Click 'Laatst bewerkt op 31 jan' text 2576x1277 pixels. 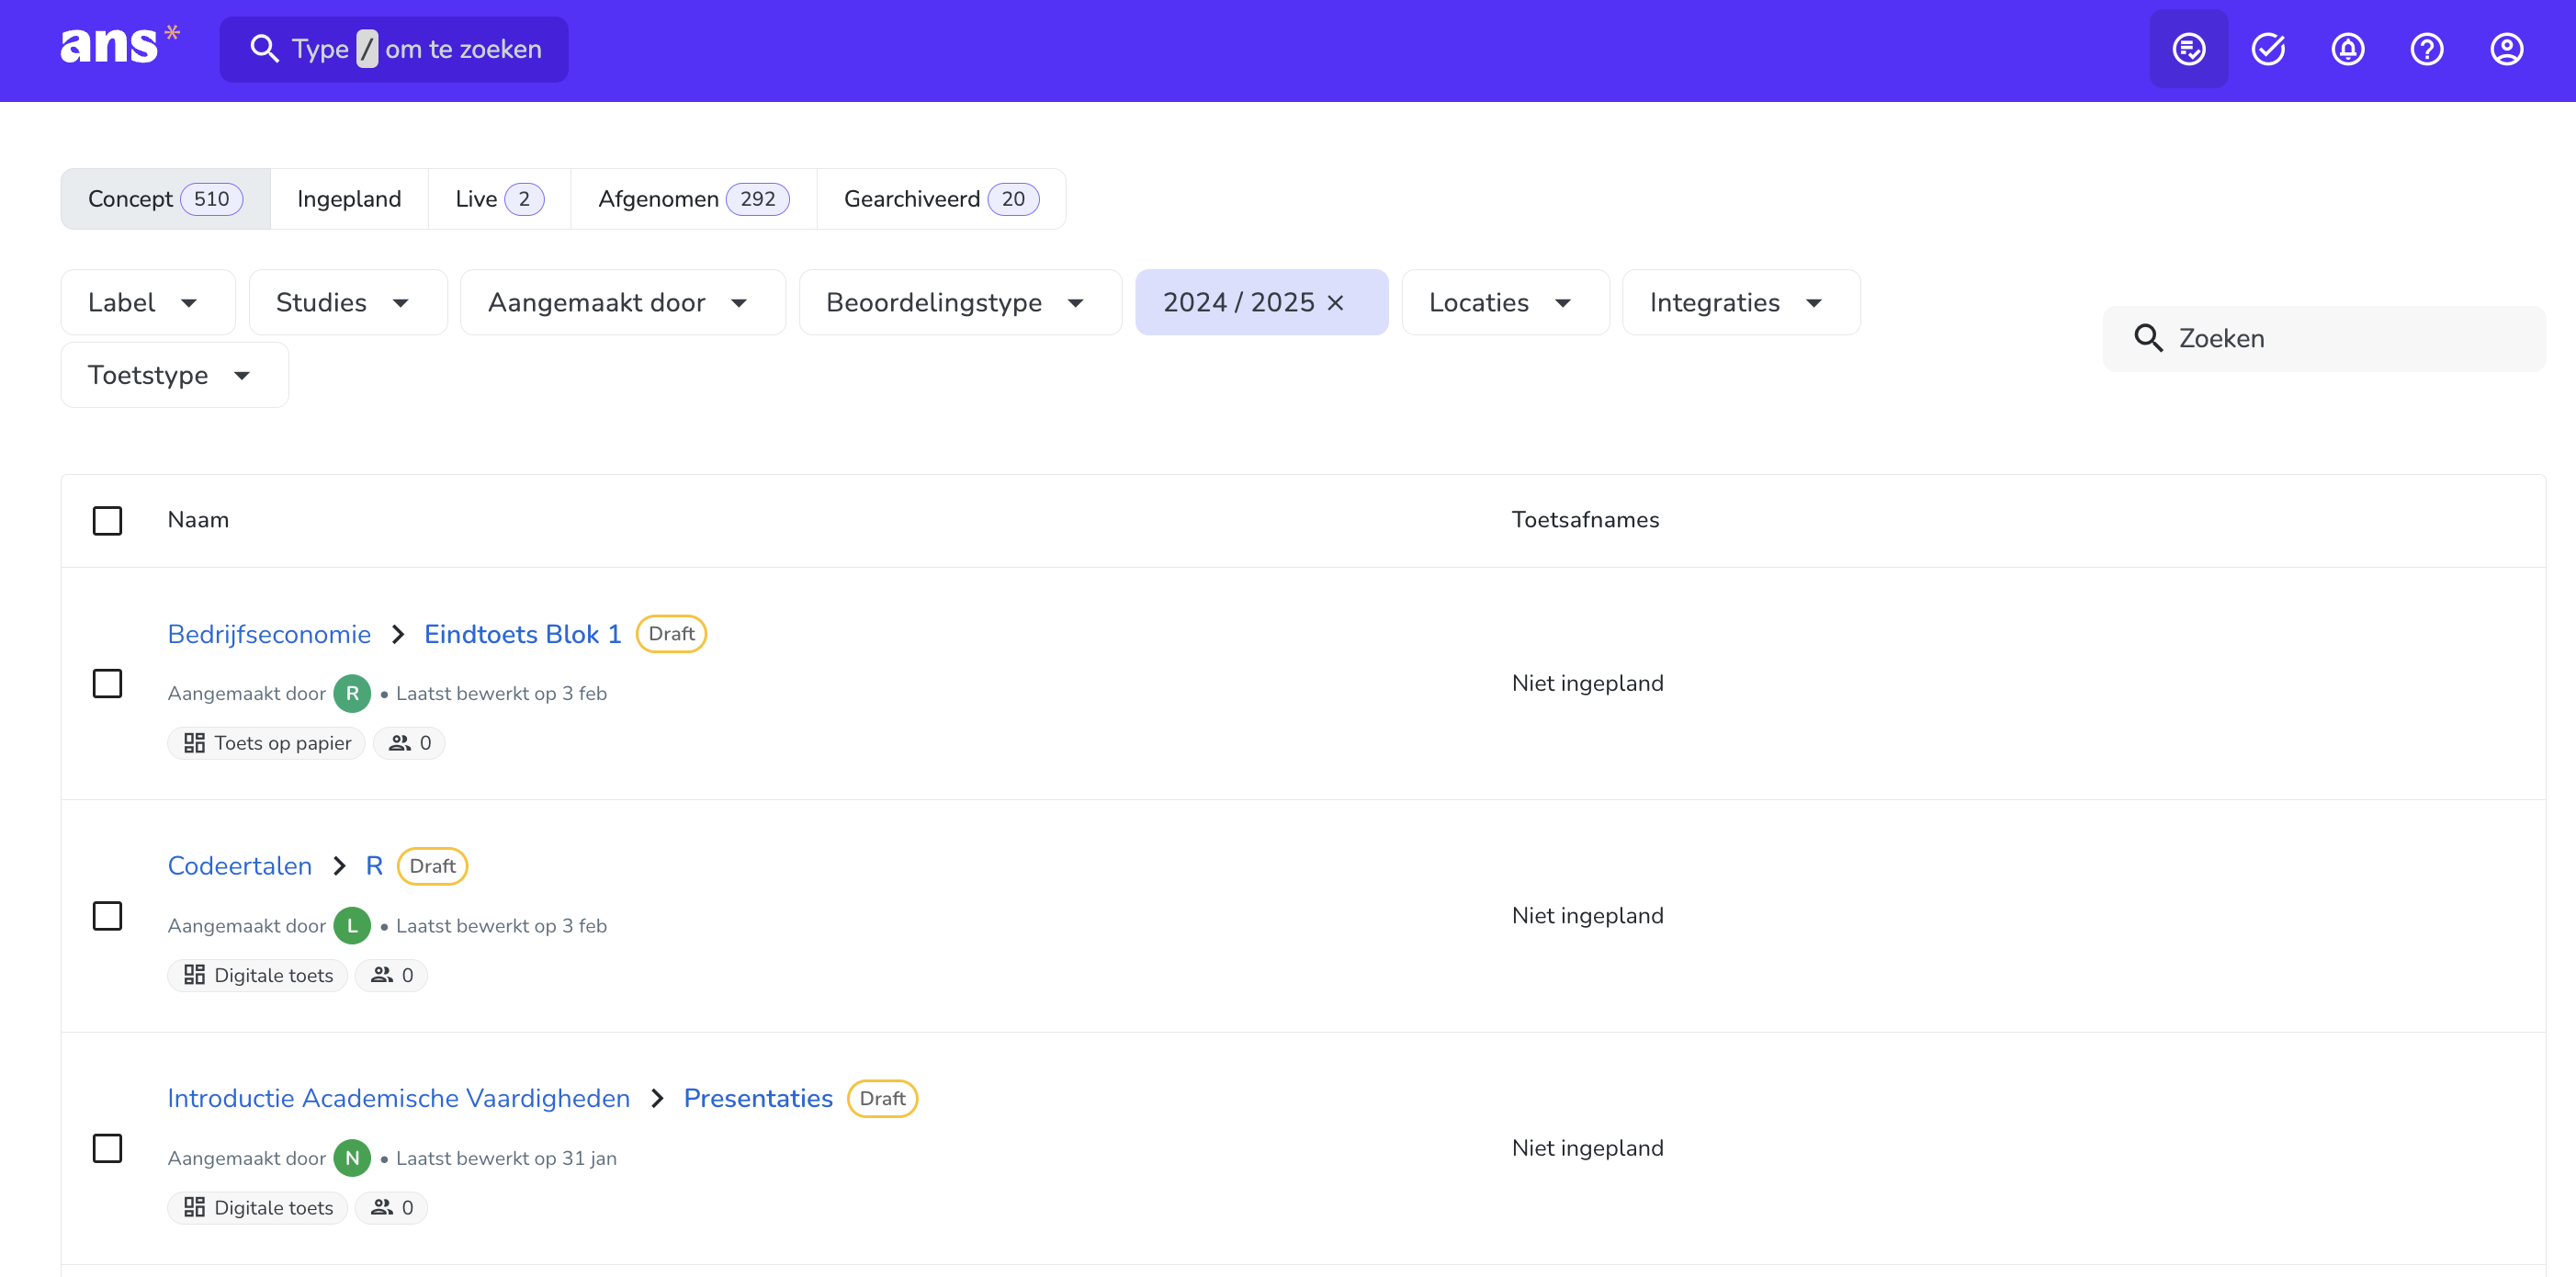coord(506,1158)
